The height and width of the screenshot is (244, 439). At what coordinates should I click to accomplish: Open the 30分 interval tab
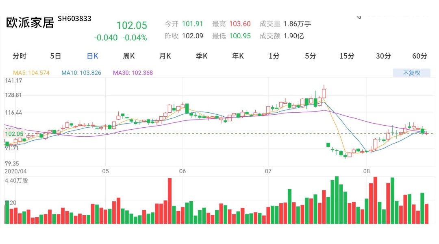coord(383,56)
